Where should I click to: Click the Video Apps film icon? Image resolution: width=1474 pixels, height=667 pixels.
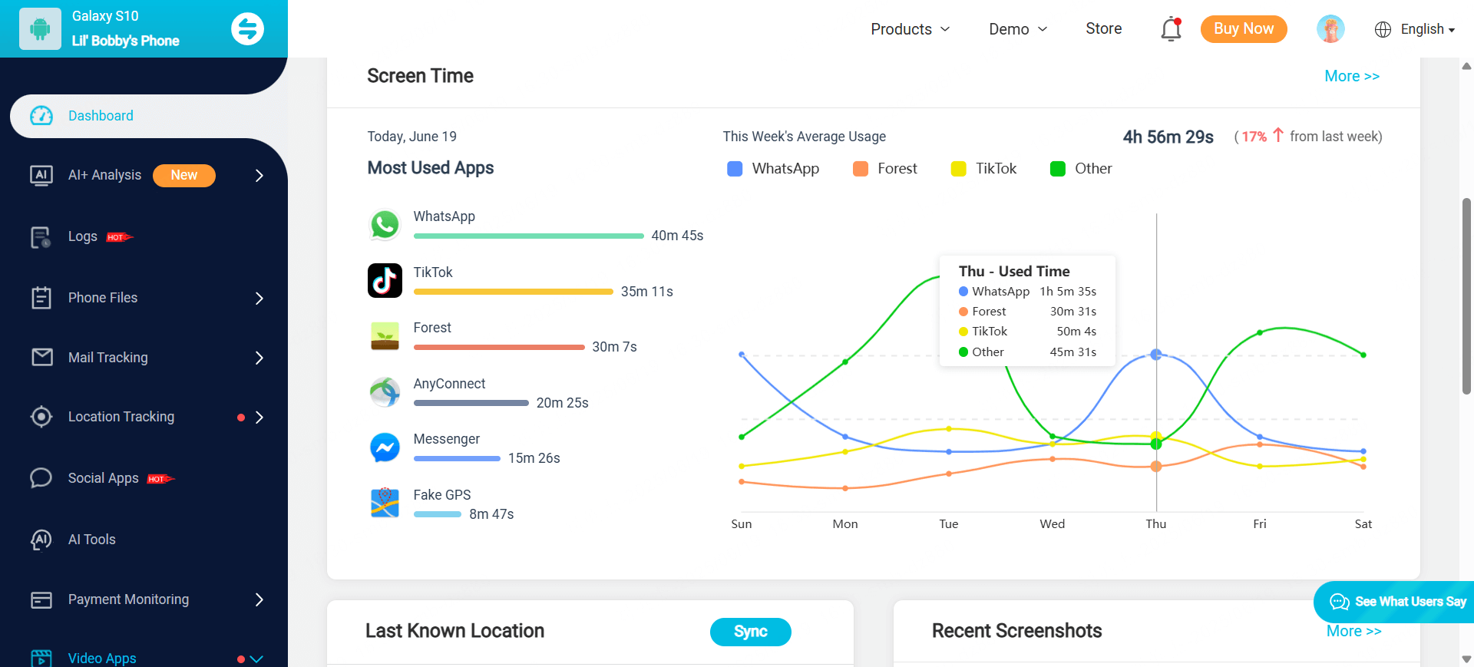(41, 659)
